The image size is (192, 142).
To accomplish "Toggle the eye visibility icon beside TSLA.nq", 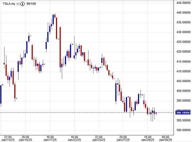I will (18, 4).
